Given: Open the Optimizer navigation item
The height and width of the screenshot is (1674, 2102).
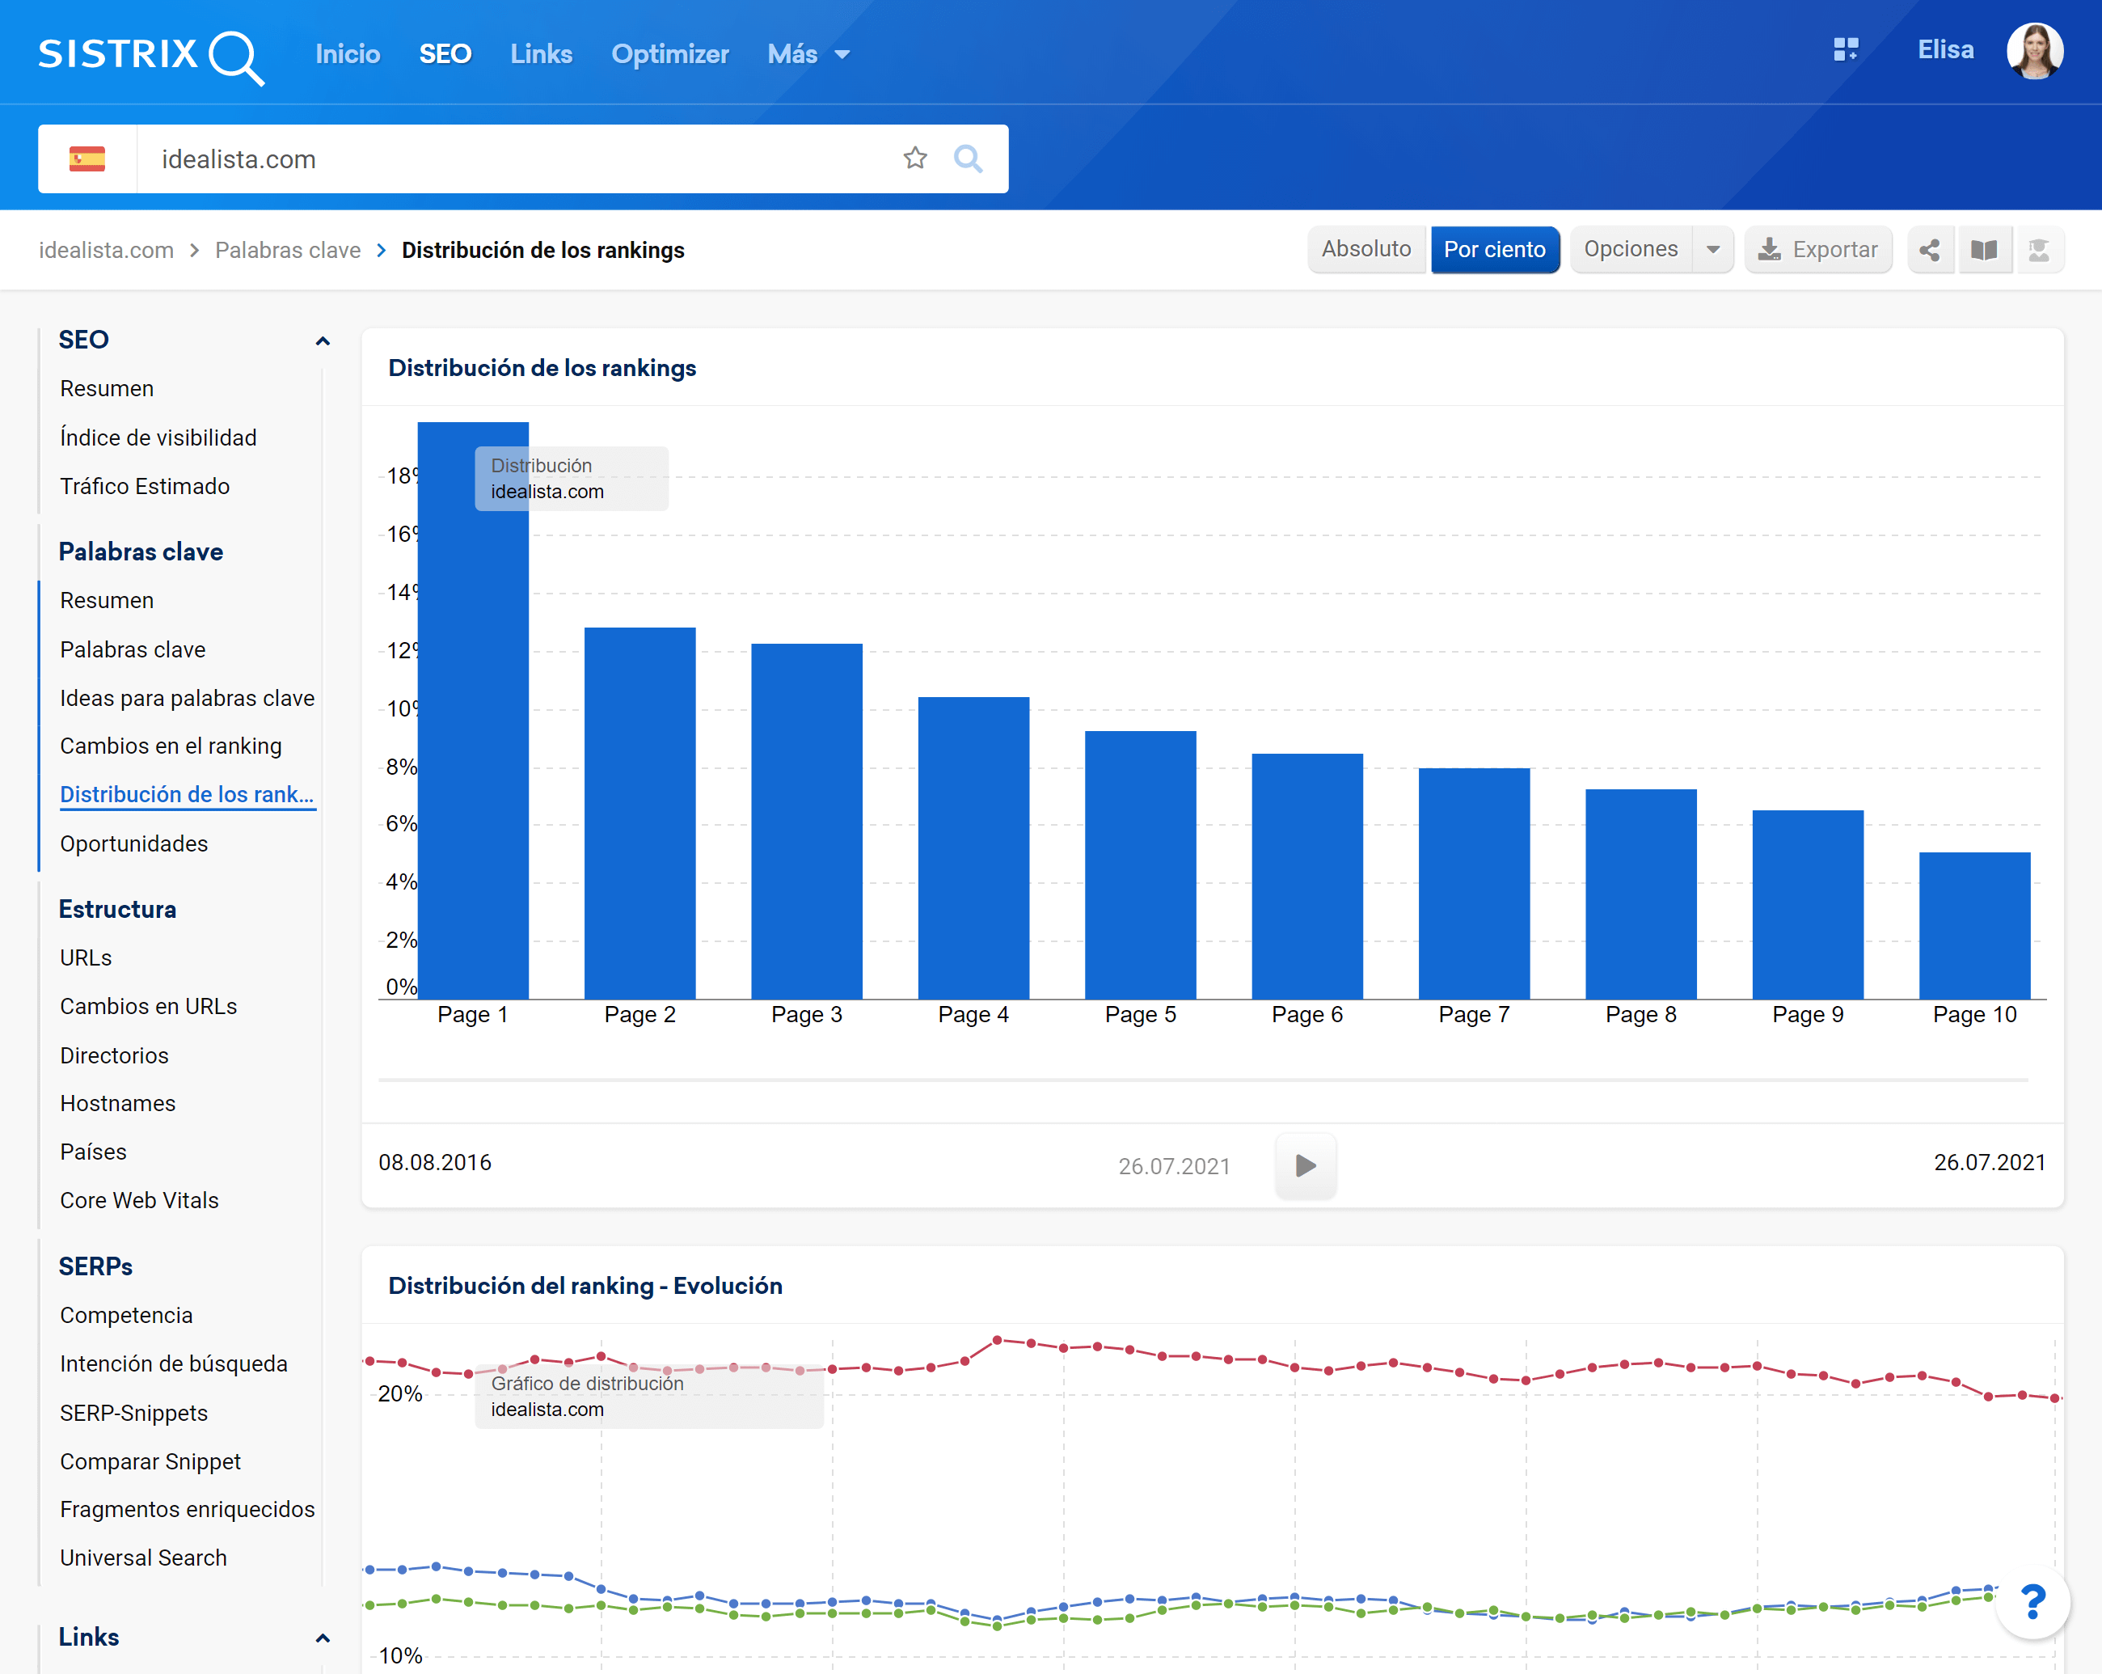Looking at the screenshot, I should (x=669, y=55).
